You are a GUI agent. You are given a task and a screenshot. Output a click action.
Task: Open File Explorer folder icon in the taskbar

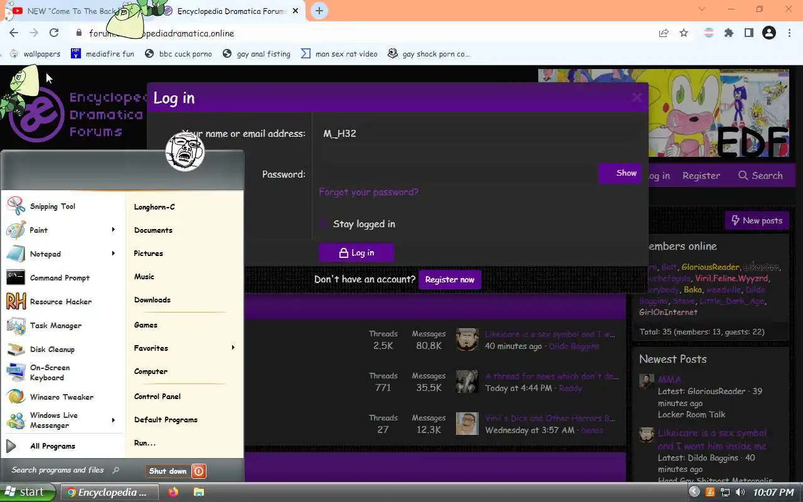[x=199, y=492]
